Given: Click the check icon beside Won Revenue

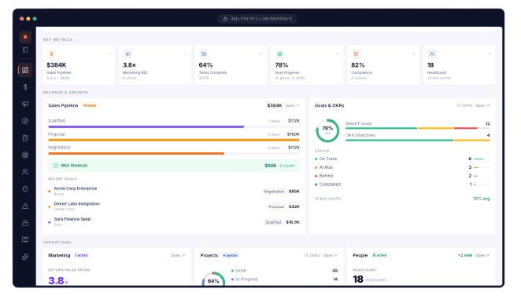Looking at the screenshot, I should [56, 166].
